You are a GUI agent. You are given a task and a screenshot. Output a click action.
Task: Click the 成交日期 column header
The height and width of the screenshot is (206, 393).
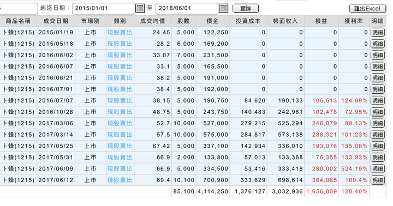pyautogui.click(x=56, y=21)
